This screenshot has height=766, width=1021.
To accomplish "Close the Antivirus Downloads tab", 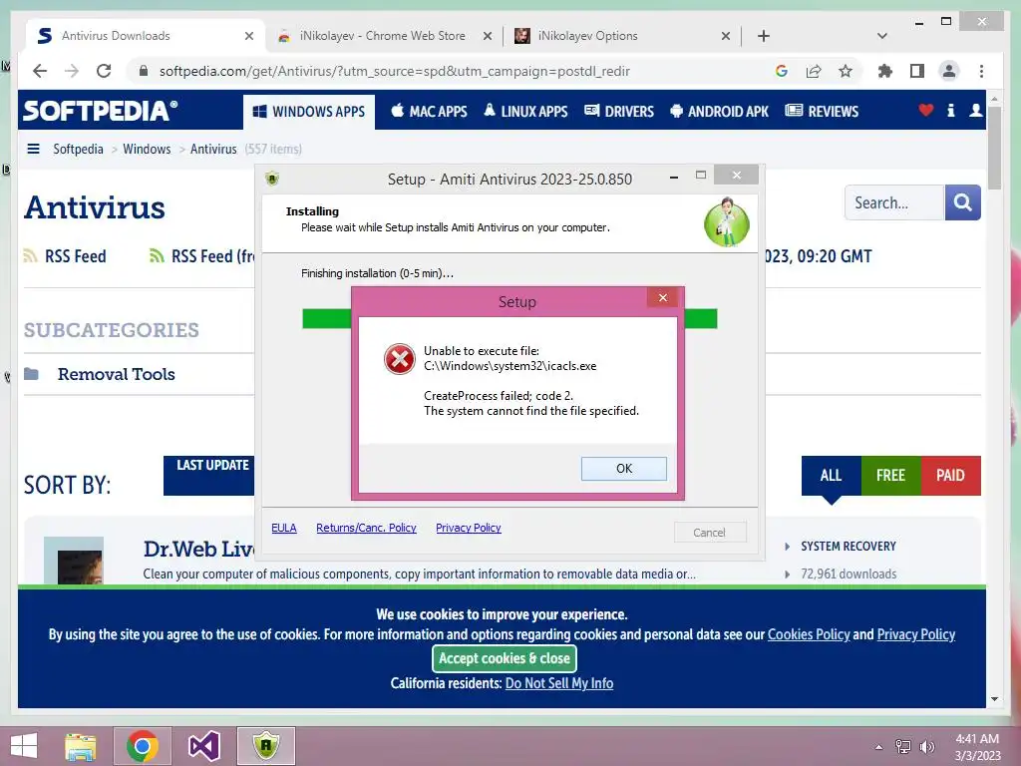I will pyautogui.click(x=248, y=36).
